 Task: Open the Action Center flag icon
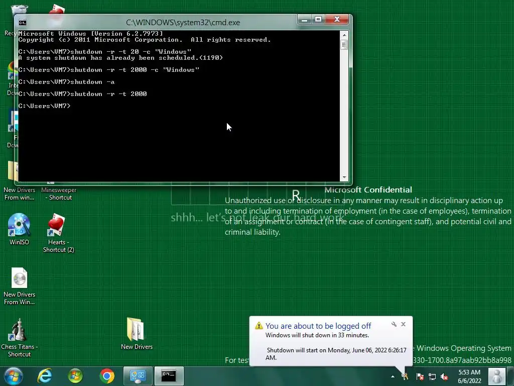420,376
